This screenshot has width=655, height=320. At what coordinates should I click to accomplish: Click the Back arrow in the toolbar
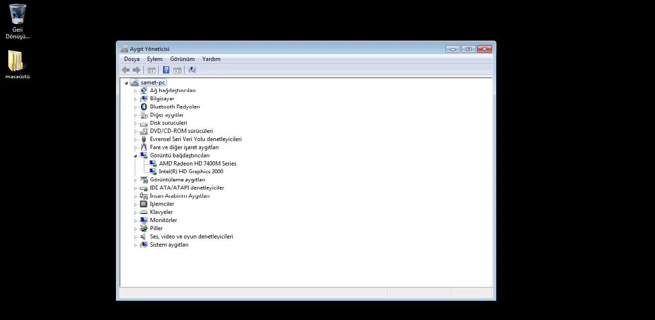(x=126, y=70)
